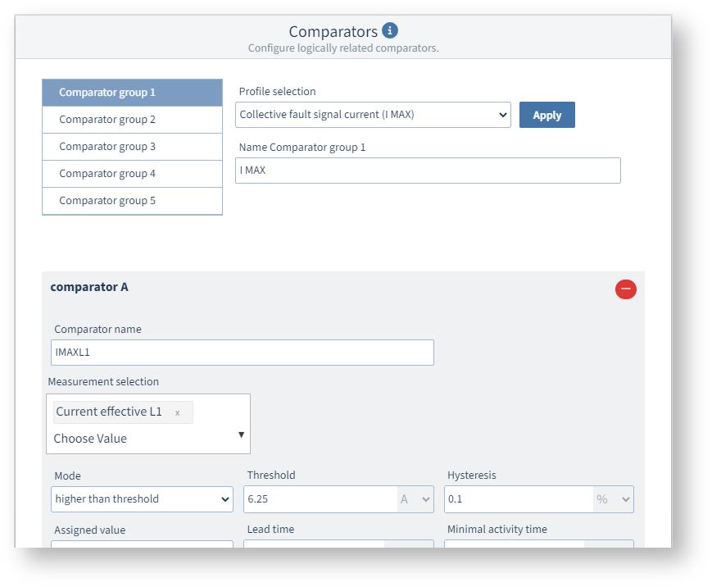Viewport: 712px width, 587px height.
Task: Click the Hysteresis value field
Action: pyautogui.click(x=518, y=499)
